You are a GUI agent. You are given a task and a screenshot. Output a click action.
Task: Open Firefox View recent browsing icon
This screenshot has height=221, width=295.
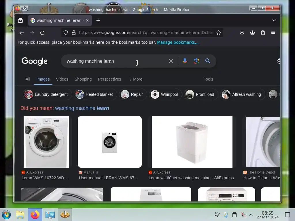tap(20, 20)
